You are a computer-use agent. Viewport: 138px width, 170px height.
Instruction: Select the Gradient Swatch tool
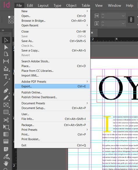[6, 134]
